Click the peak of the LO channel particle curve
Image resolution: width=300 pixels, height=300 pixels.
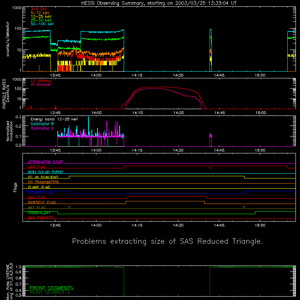point(163,87)
